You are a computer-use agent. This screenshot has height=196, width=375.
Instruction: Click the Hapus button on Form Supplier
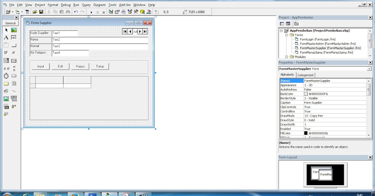click(x=80, y=66)
